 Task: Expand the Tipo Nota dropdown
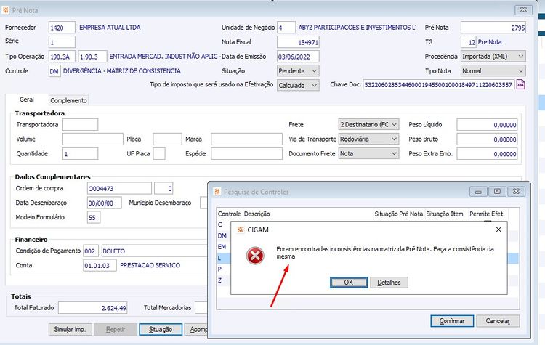tap(493, 71)
